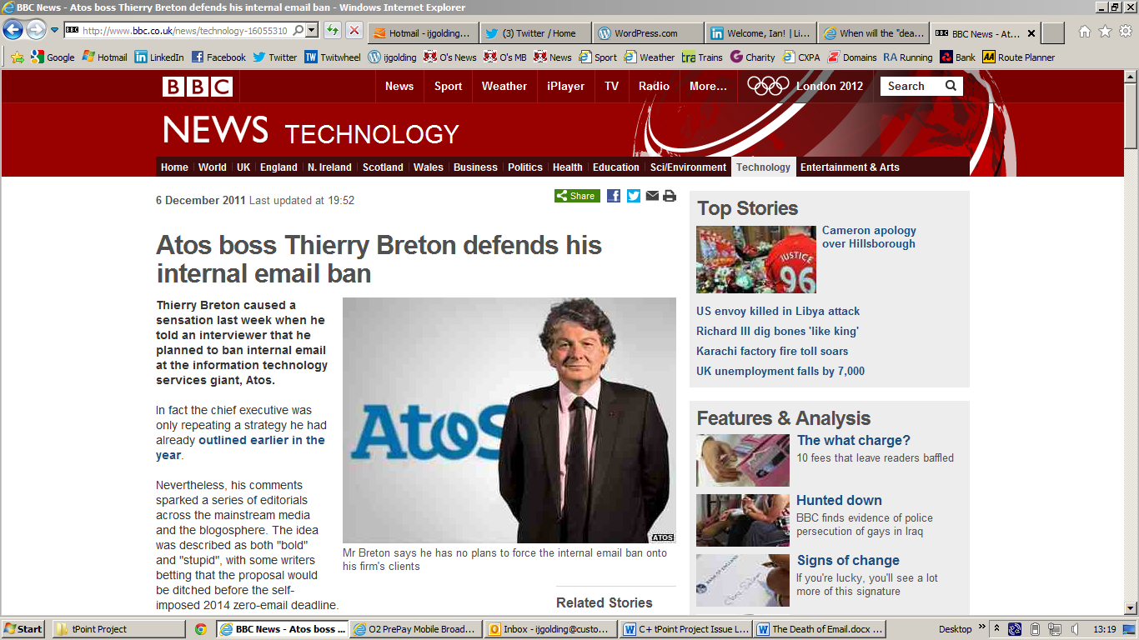
Task: Email the article using the envelope icon
Action: (652, 196)
